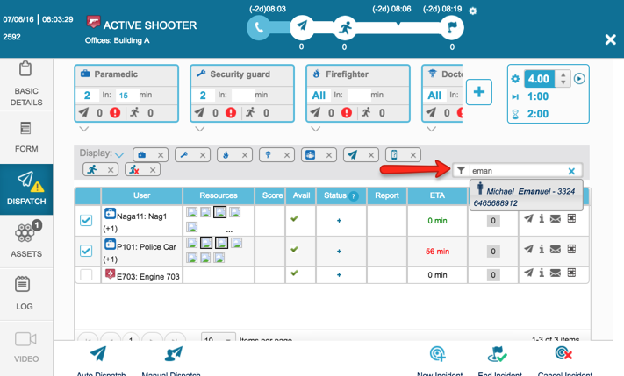Expand details under Security guard card
The height and width of the screenshot is (376, 624).
(x=200, y=129)
